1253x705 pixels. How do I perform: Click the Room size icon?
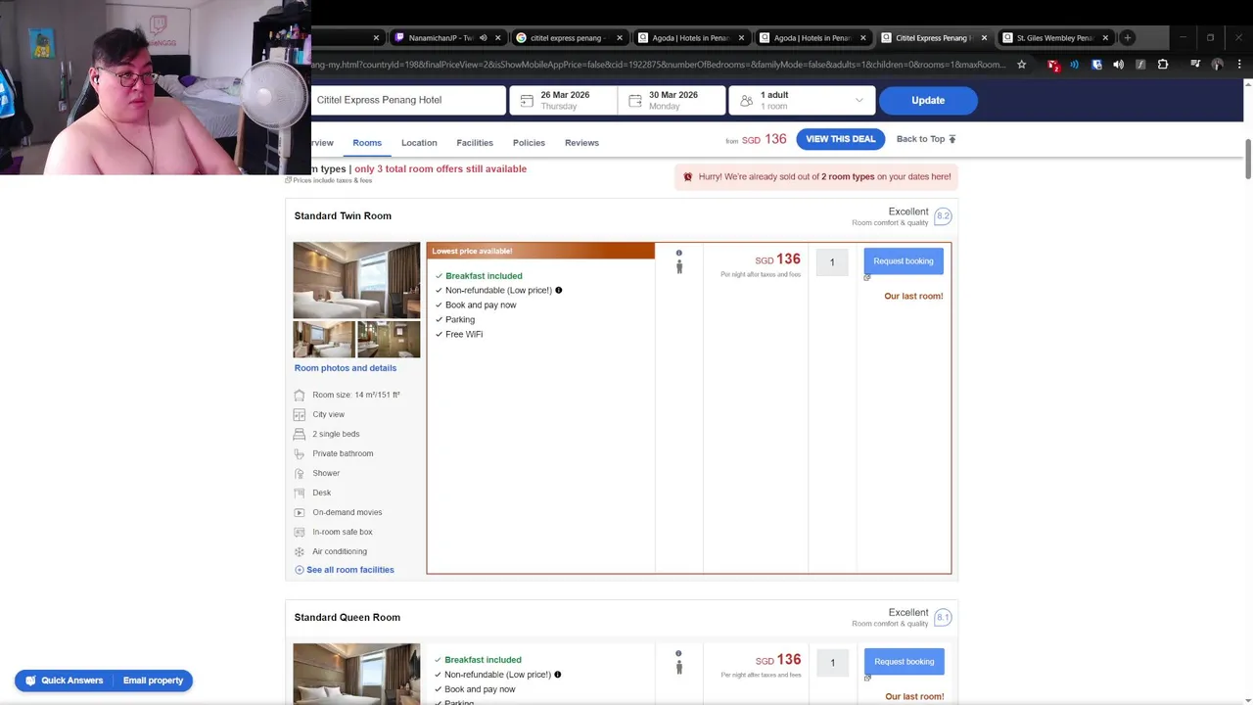(x=300, y=395)
